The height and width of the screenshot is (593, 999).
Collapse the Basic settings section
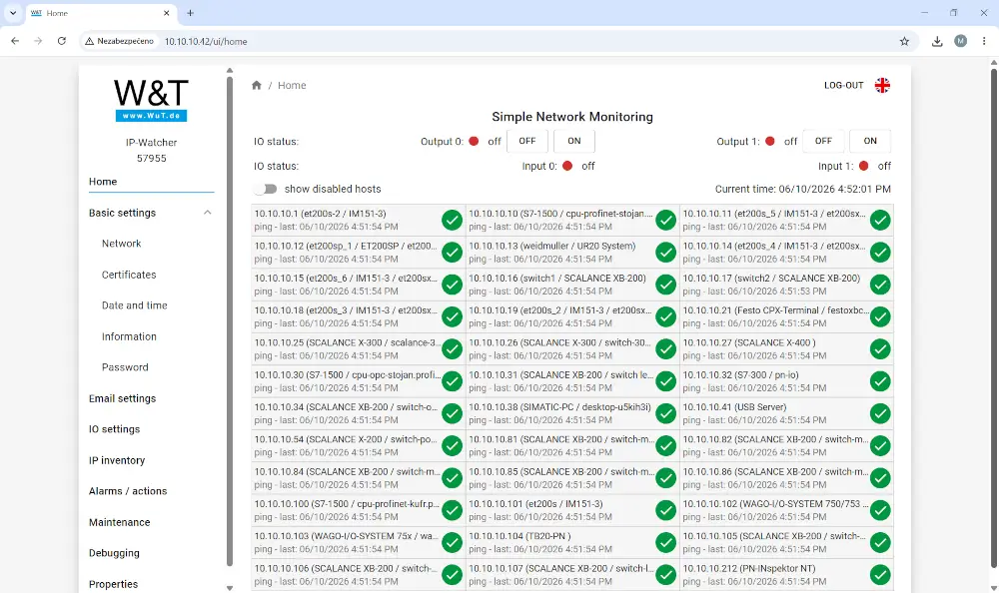[x=207, y=213]
